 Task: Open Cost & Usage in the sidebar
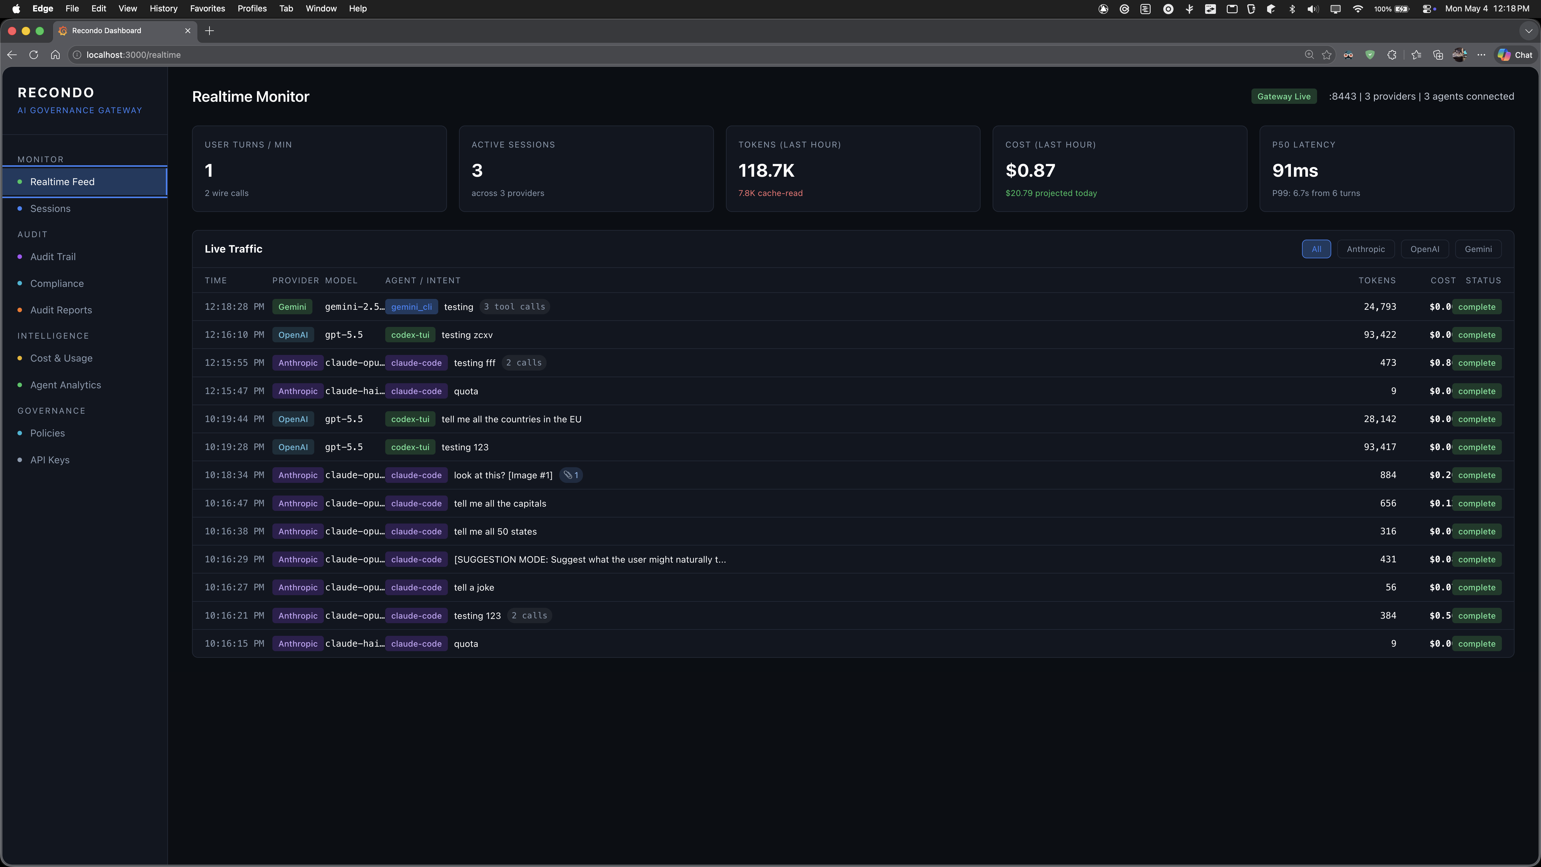tap(84, 359)
